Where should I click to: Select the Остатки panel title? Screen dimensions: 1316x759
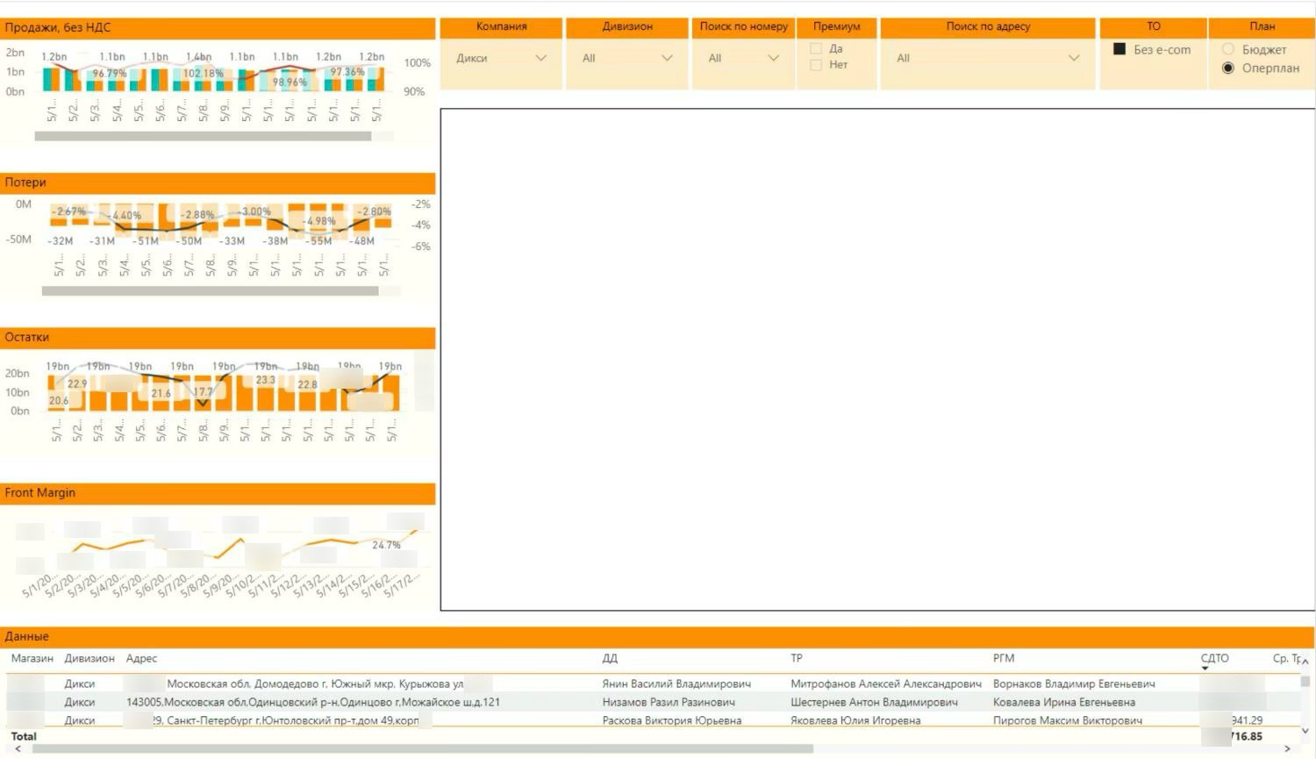(27, 337)
